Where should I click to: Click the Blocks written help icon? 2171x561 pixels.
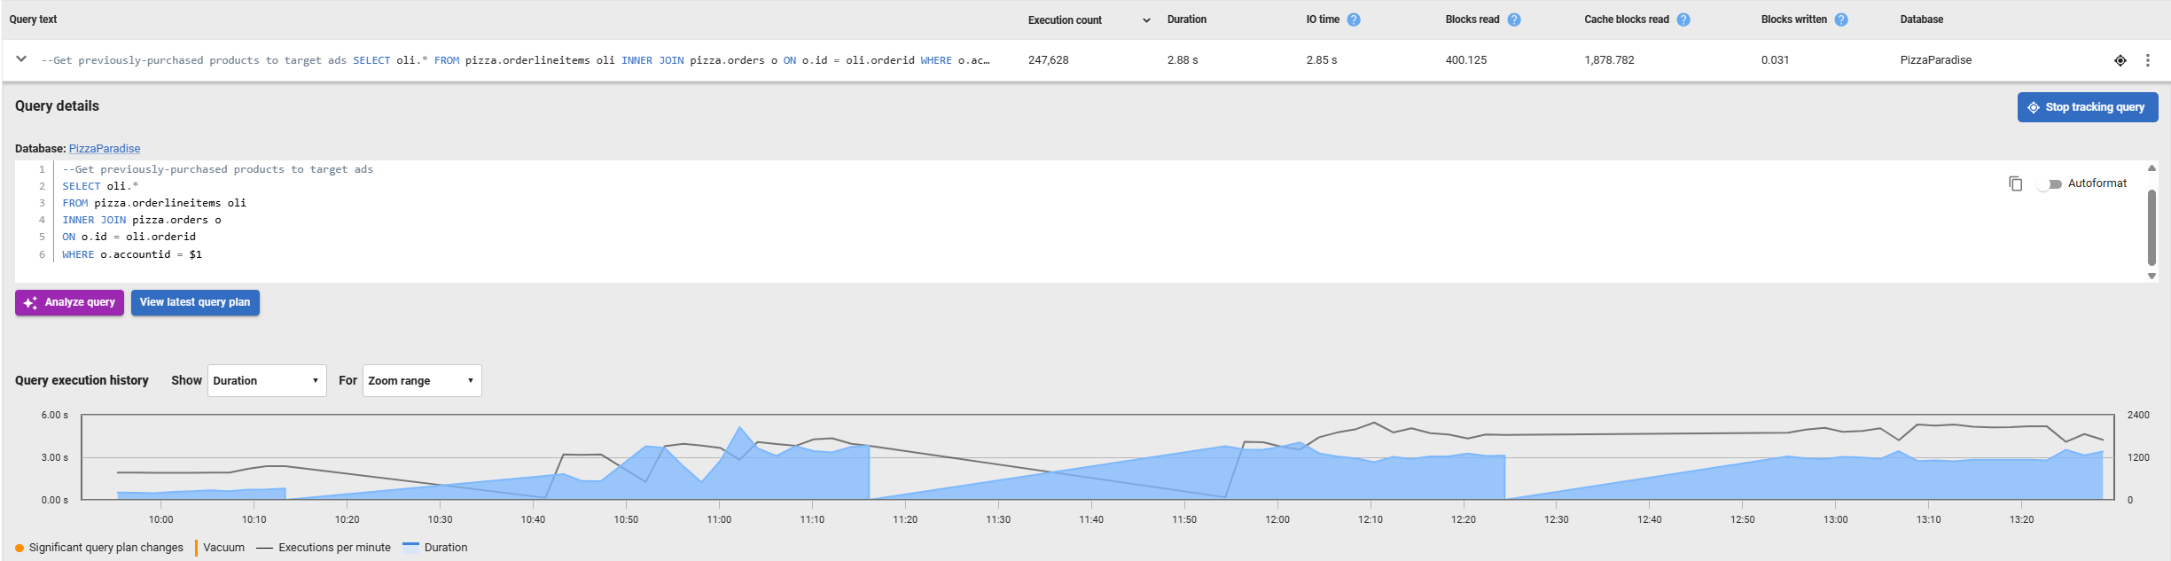tap(1841, 19)
